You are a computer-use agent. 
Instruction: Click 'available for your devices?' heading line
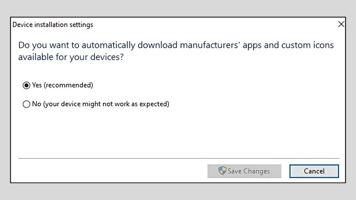pos(71,57)
